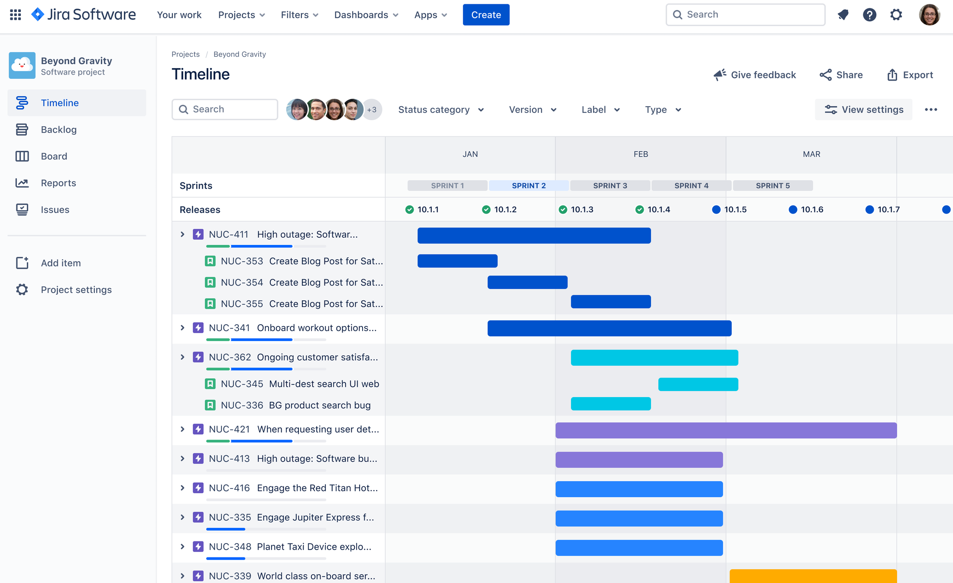Select the Backlog icon in the sidebar
Image resolution: width=953 pixels, height=583 pixels.
click(22, 129)
